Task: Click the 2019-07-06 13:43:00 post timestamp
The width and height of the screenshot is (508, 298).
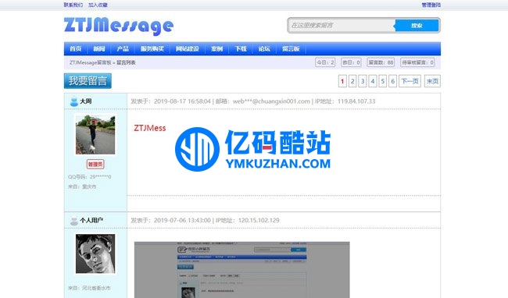Action: (182, 221)
